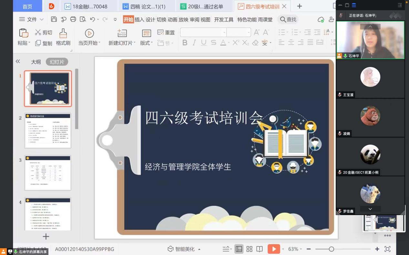
Task: Open the font size combo box
Action: (x=239, y=32)
